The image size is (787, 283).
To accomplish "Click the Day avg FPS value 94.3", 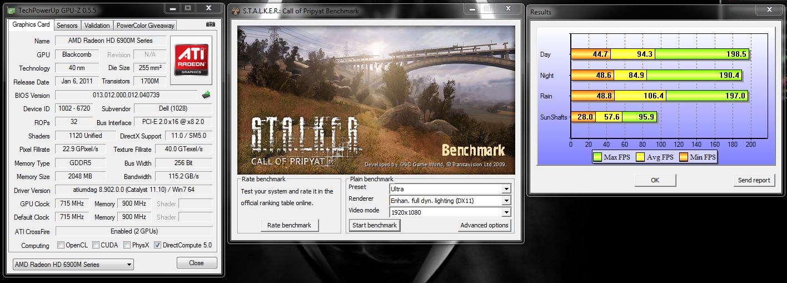I will [645, 54].
